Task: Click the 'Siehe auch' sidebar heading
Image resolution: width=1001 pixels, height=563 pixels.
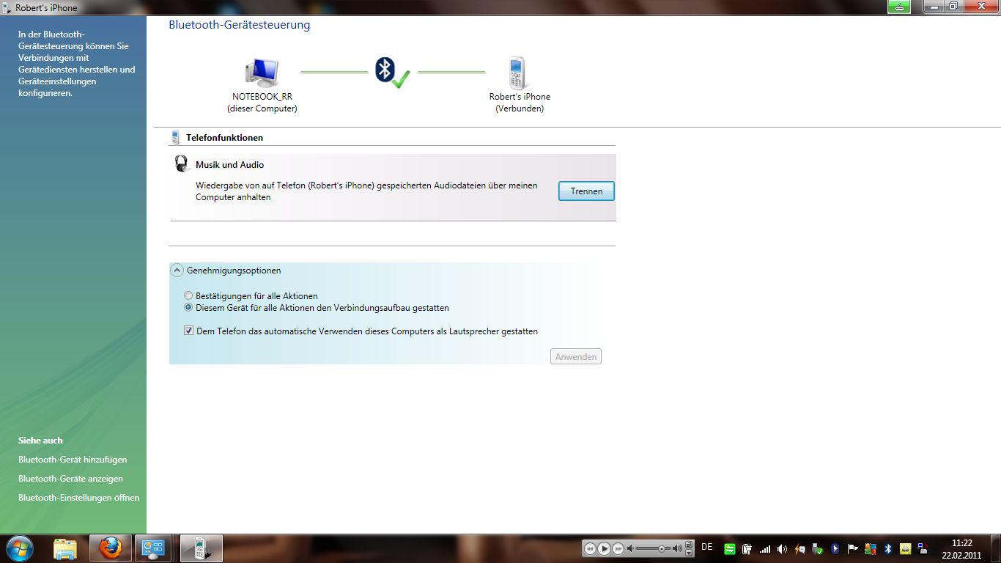Action: coord(40,441)
